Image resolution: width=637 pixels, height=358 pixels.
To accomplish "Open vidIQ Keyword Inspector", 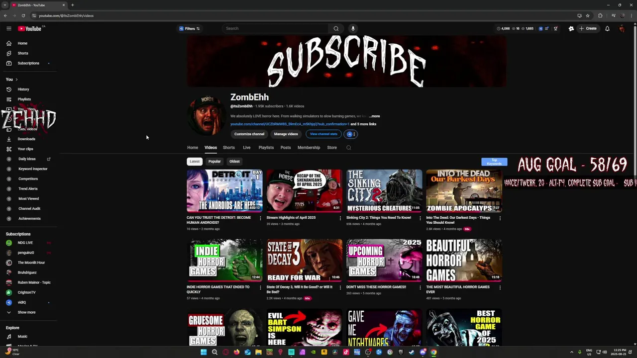I will 32,169.
